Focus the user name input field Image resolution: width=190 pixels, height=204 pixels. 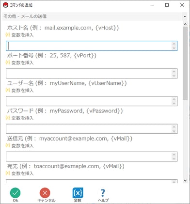(92, 101)
